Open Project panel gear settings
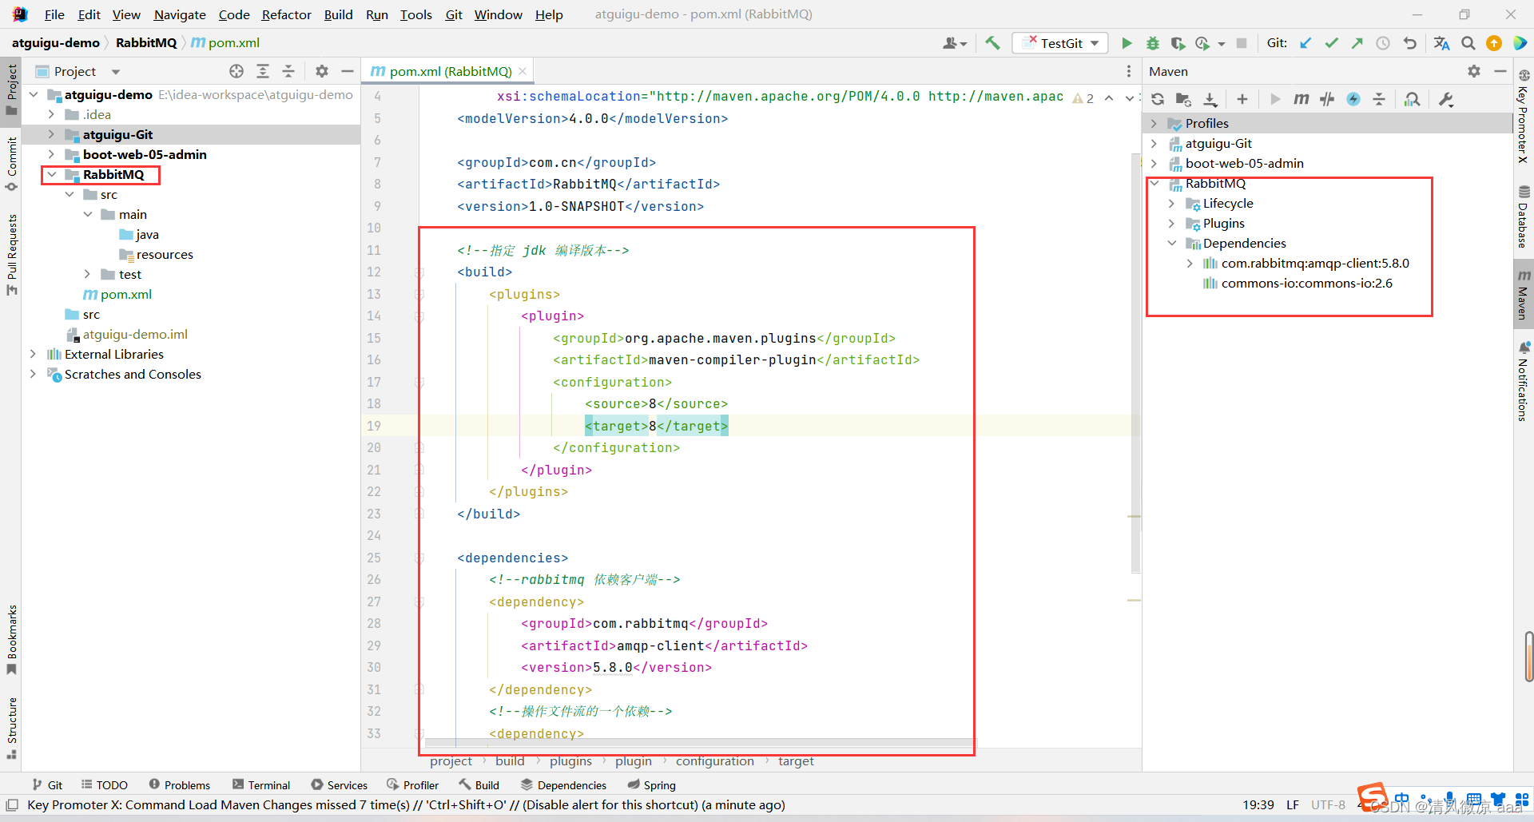The height and width of the screenshot is (822, 1534). click(322, 71)
